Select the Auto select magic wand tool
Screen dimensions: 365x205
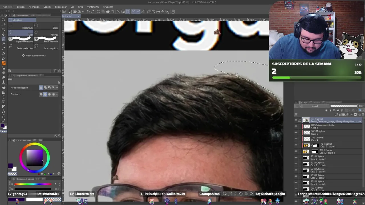(3, 44)
